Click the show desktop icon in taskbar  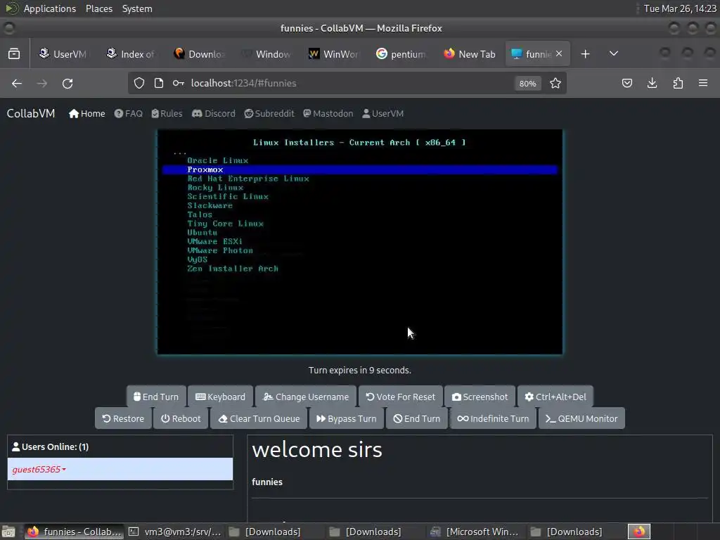8,532
